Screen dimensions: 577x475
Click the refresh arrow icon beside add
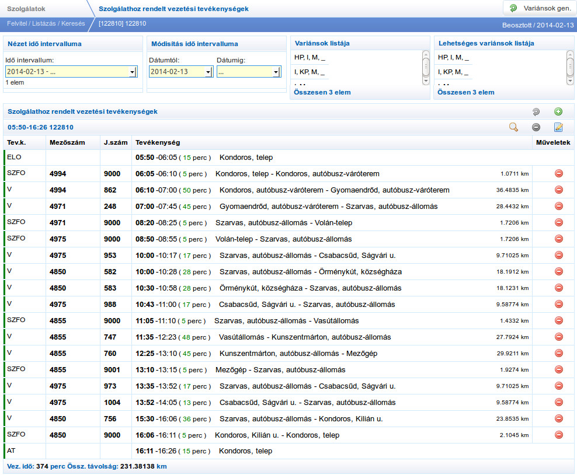pos(536,112)
